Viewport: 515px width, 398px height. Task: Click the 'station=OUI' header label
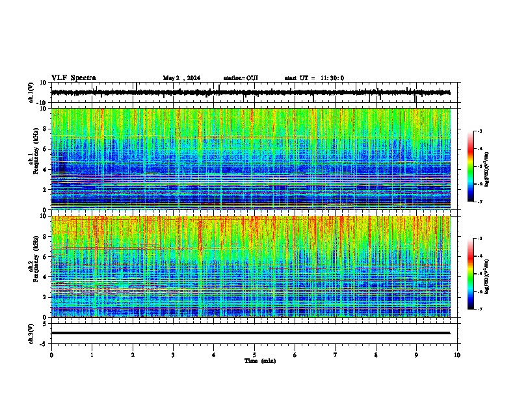(x=241, y=78)
